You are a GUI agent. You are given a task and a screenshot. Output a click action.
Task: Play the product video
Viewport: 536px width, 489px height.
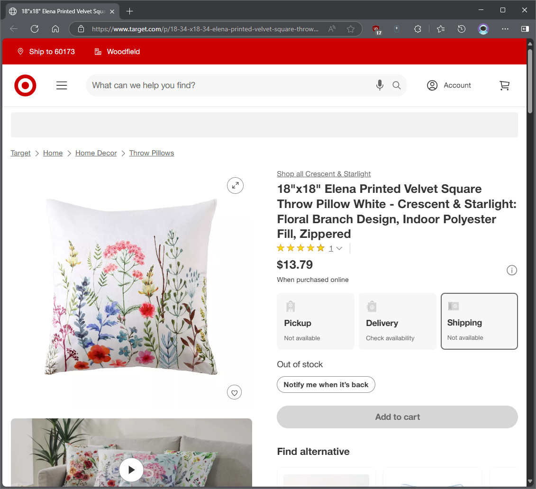[x=131, y=470]
